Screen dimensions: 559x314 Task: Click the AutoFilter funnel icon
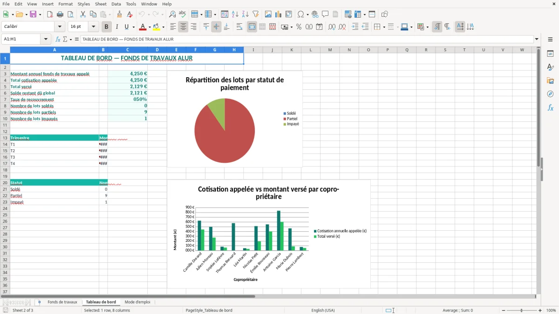(x=256, y=14)
